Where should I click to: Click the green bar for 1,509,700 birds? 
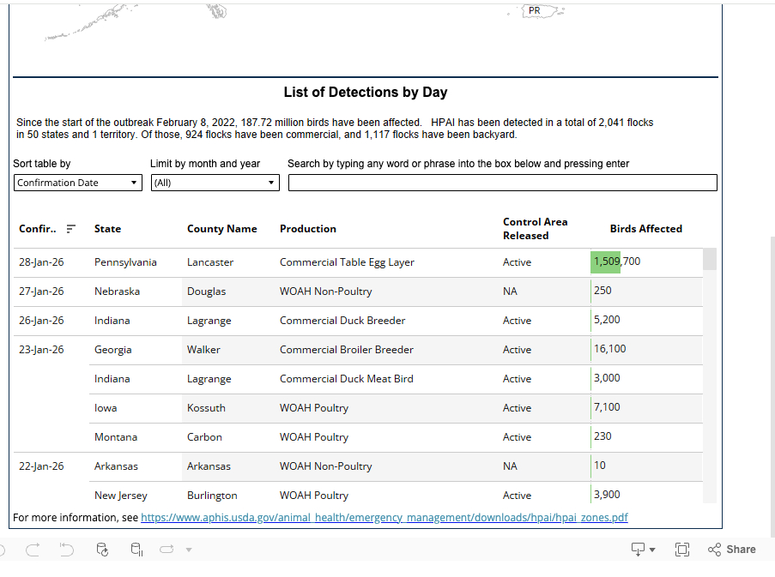[x=605, y=262]
